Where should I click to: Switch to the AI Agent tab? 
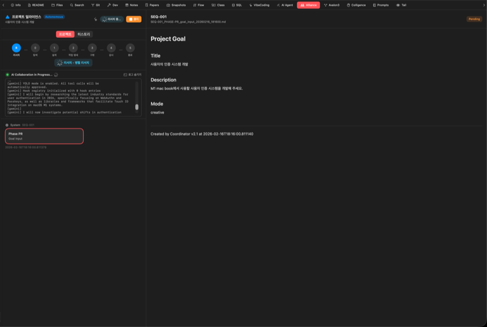pyautogui.click(x=284, y=5)
